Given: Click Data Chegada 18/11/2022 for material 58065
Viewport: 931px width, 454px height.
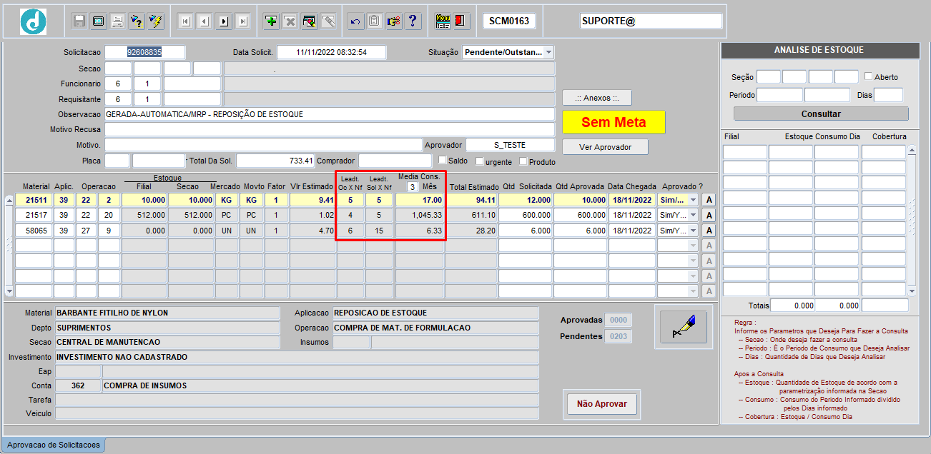Looking at the screenshot, I should point(632,230).
